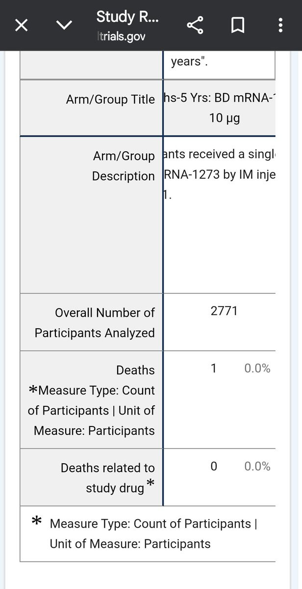The image size is (302, 589).
Task: Select the Arm/Group Title row label
Action: [x=110, y=99]
